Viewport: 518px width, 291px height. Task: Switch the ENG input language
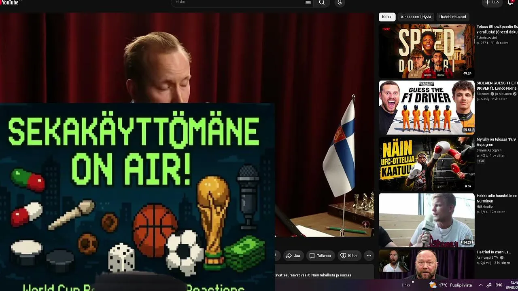click(499, 285)
